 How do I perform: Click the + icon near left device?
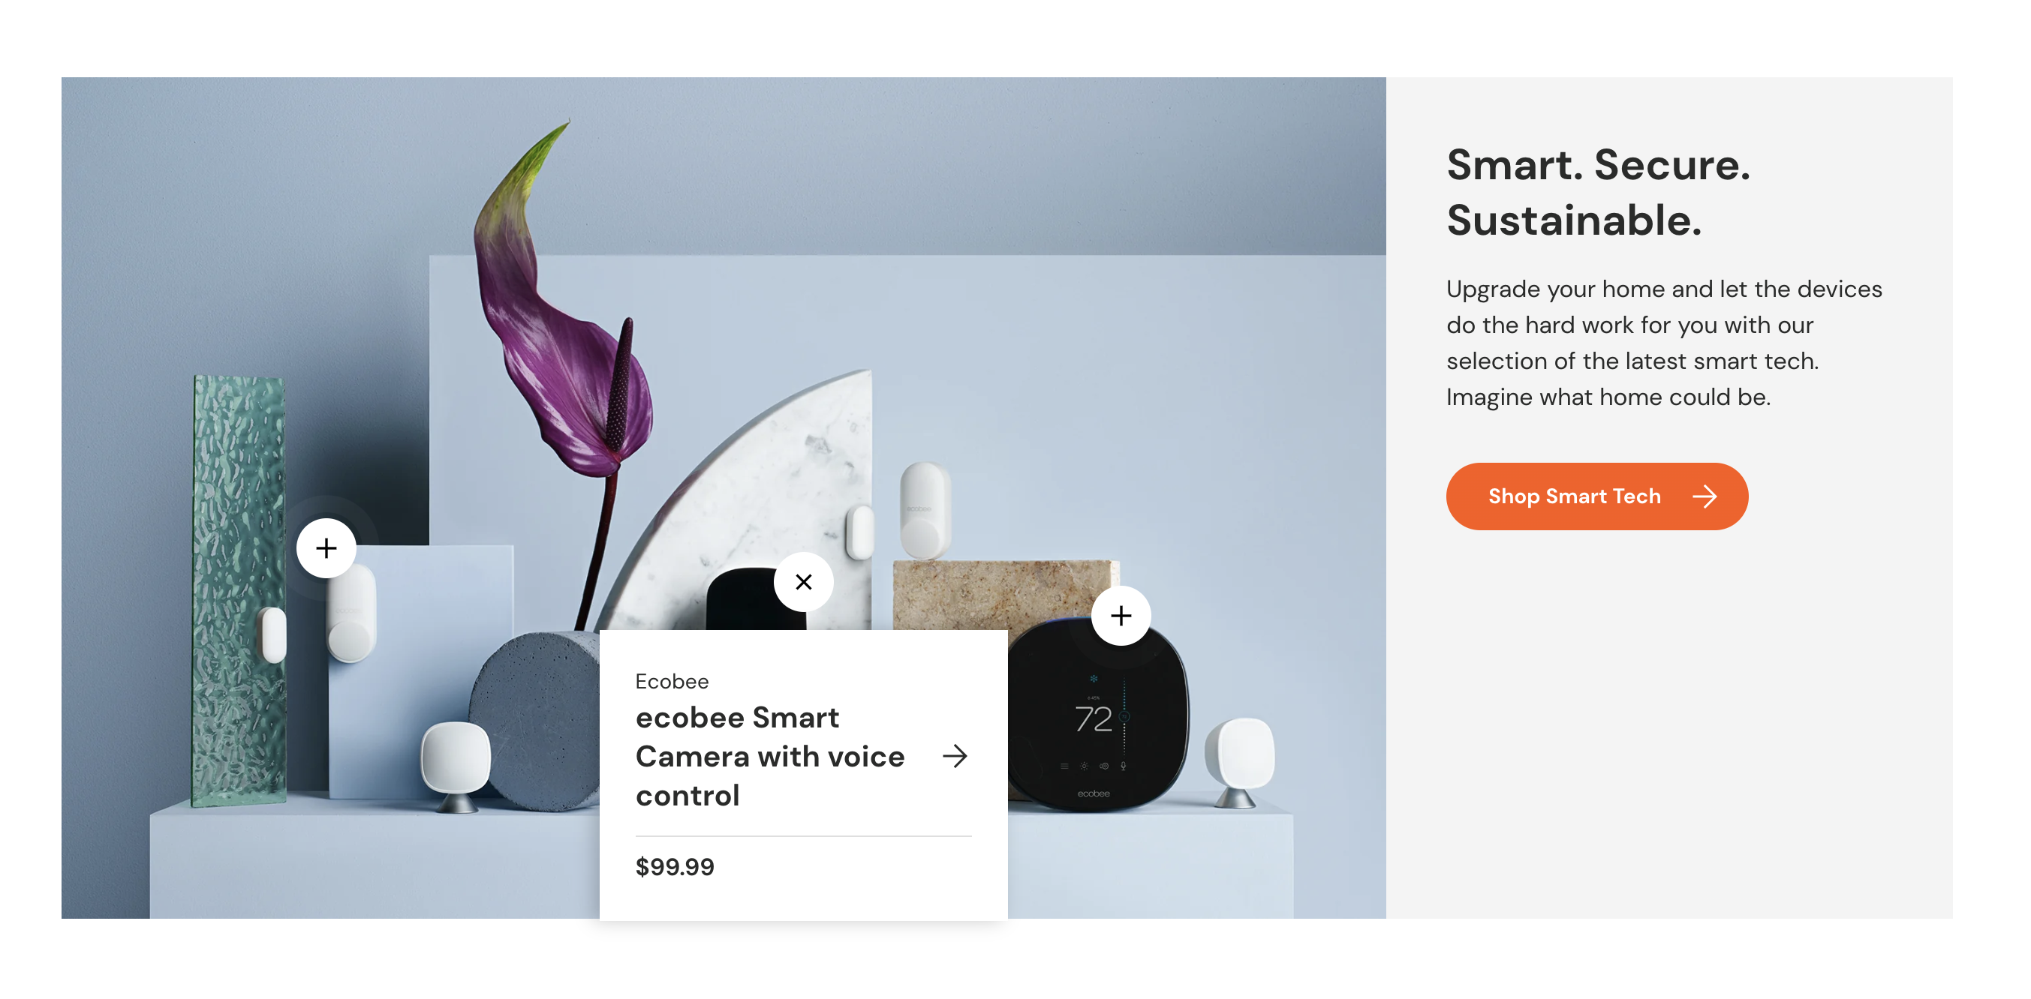click(328, 547)
